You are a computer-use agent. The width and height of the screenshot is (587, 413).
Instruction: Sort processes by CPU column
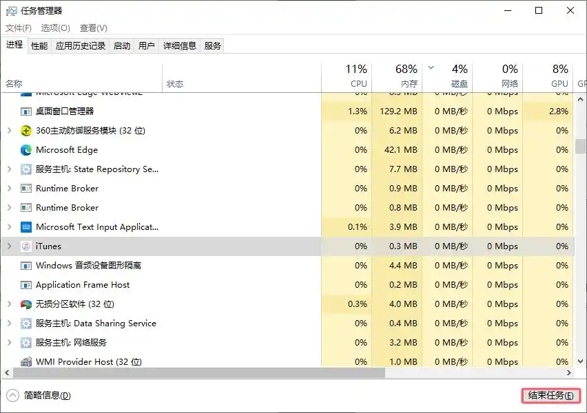coord(347,78)
